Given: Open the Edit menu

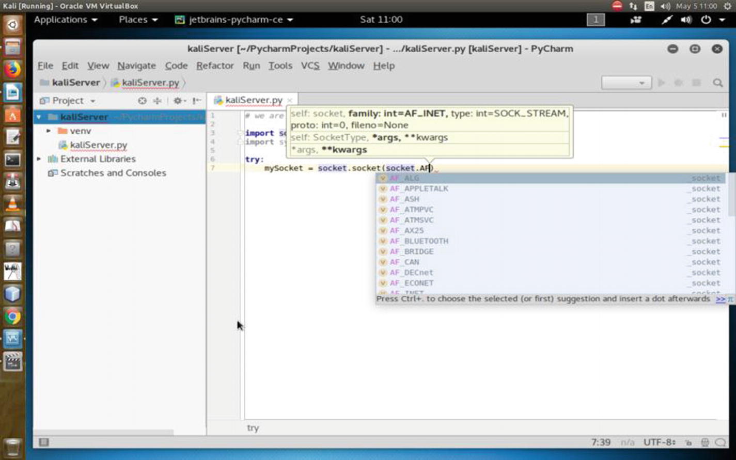Looking at the screenshot, I should (x=70, y=66).
